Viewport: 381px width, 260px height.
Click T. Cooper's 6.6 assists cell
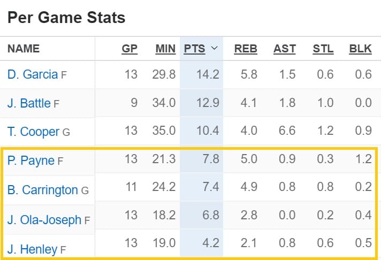pyautogui.click(x=287, y=132)
